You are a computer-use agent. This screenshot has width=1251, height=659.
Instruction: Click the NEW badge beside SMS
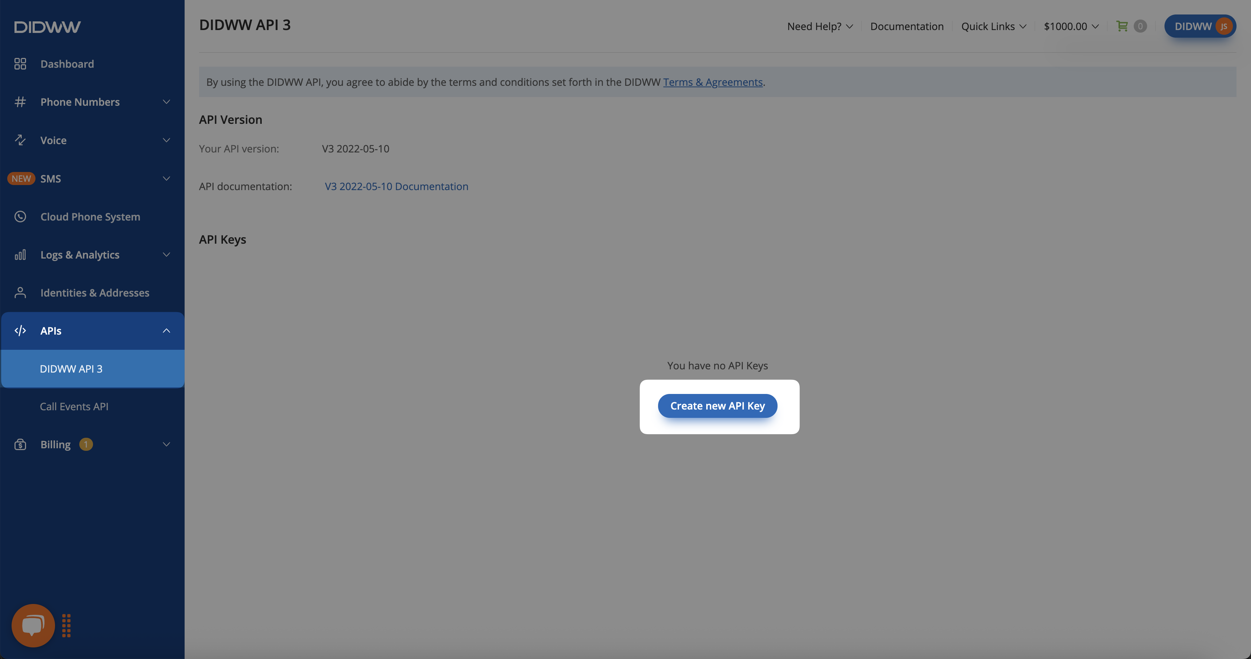coord(21,178)
